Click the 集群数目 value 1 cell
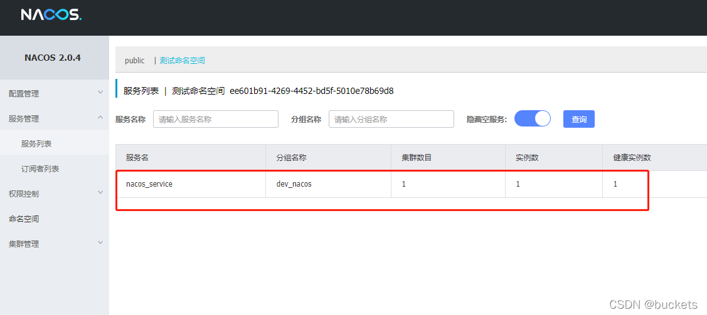The height and width of the screenshot is (315, 707). click(448, 184)
